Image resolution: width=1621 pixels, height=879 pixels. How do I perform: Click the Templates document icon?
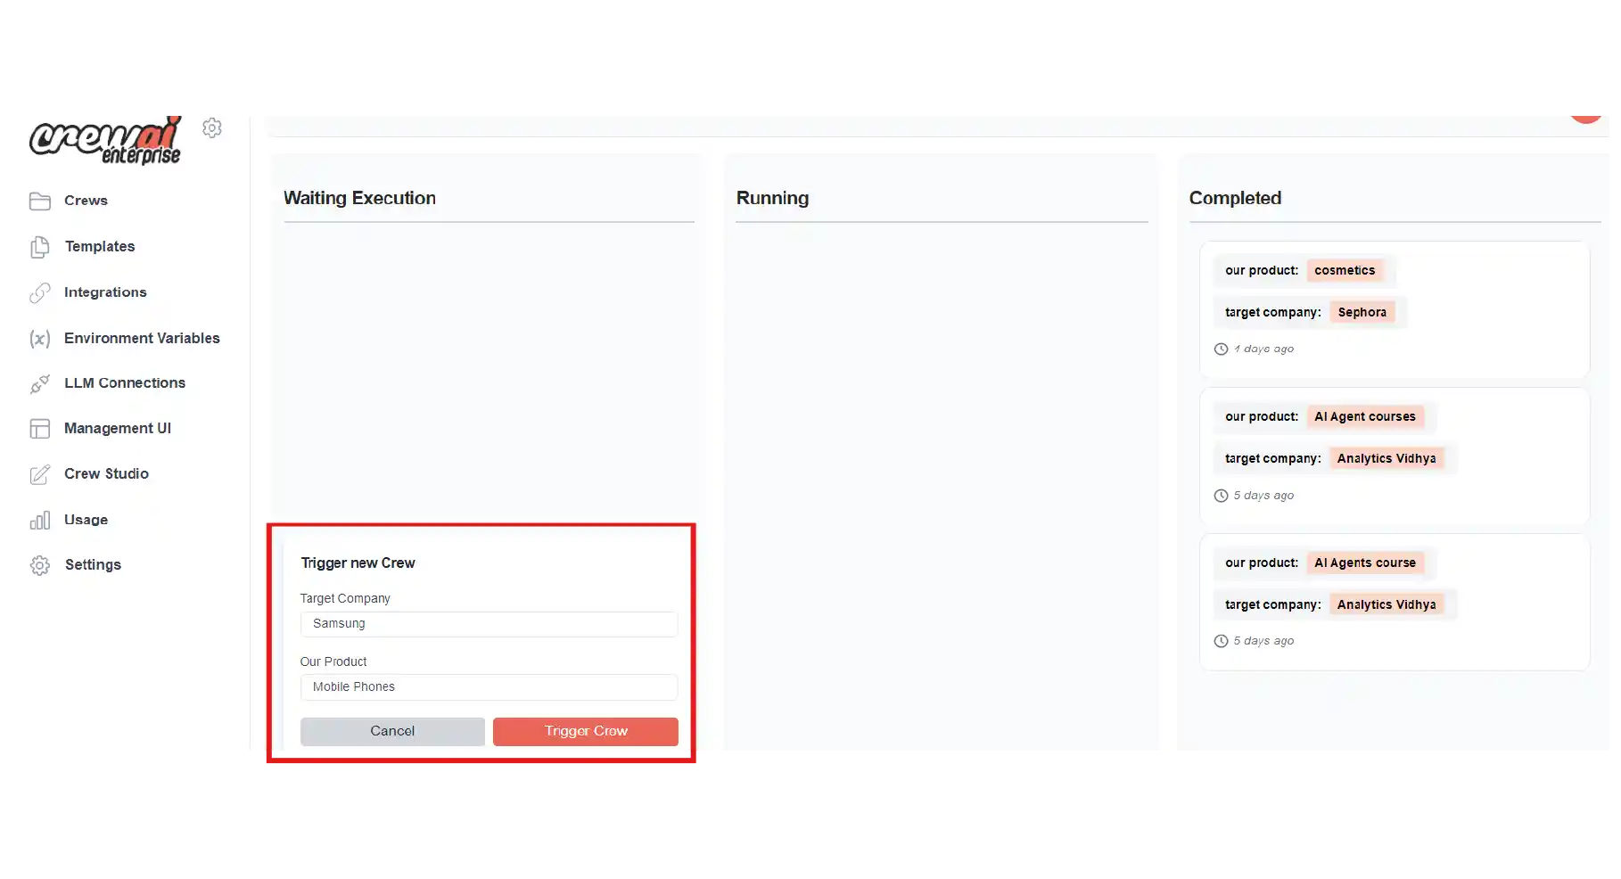click(40, 247)
